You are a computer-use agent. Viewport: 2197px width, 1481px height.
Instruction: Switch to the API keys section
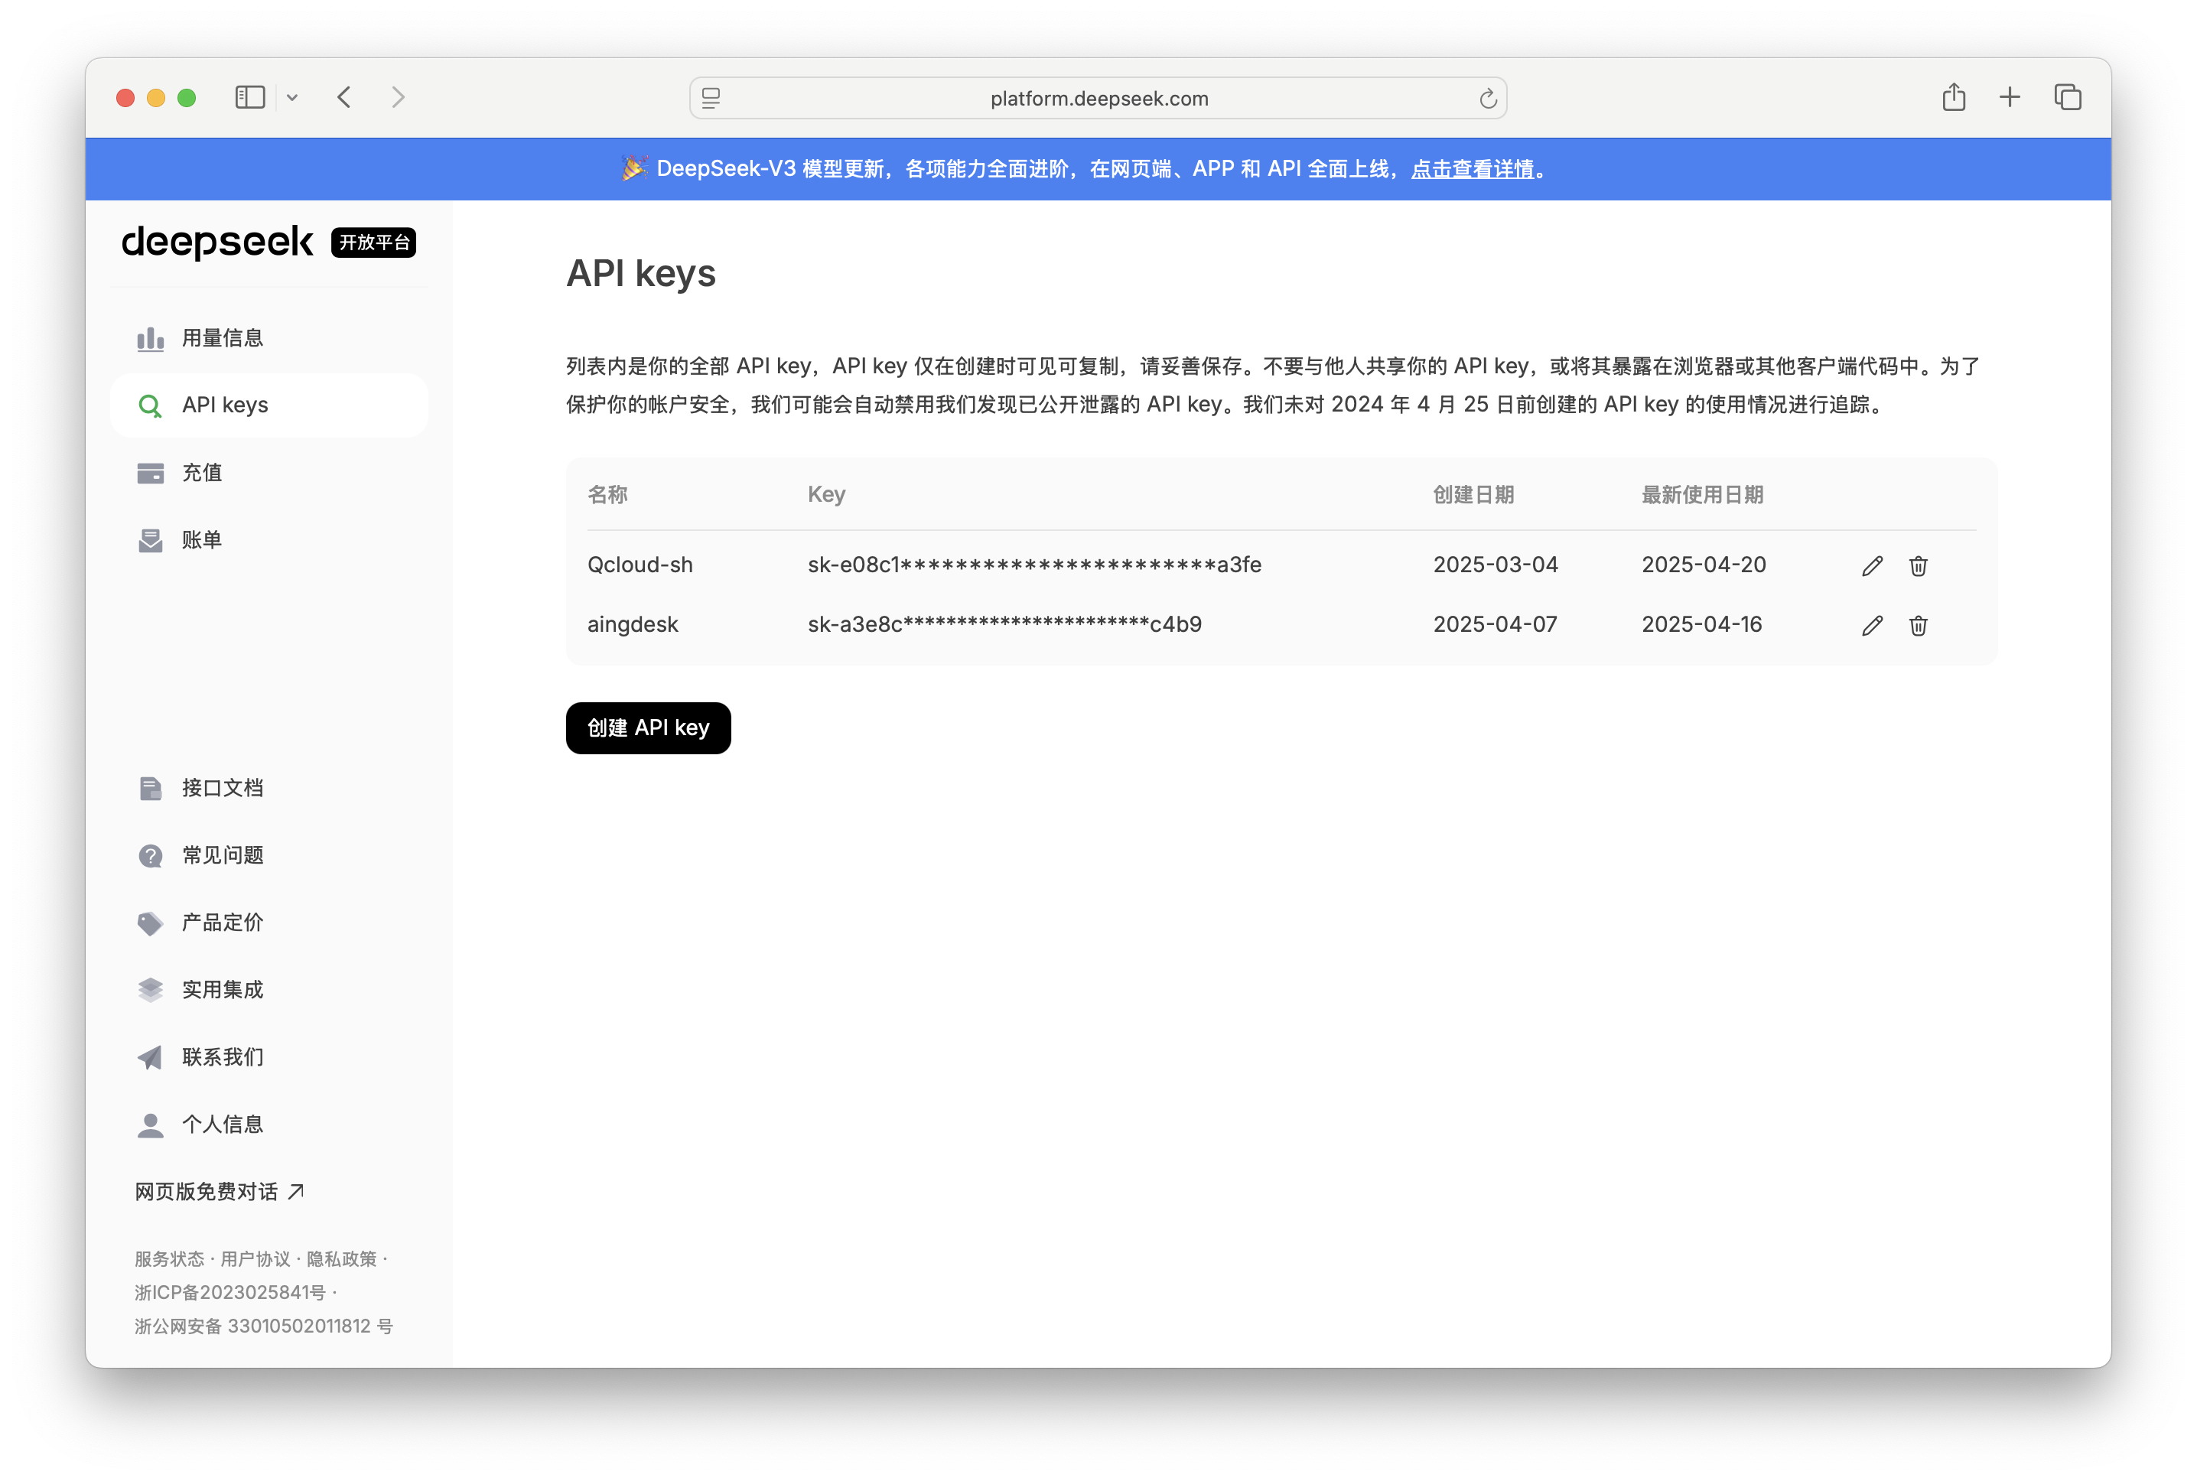226,404
